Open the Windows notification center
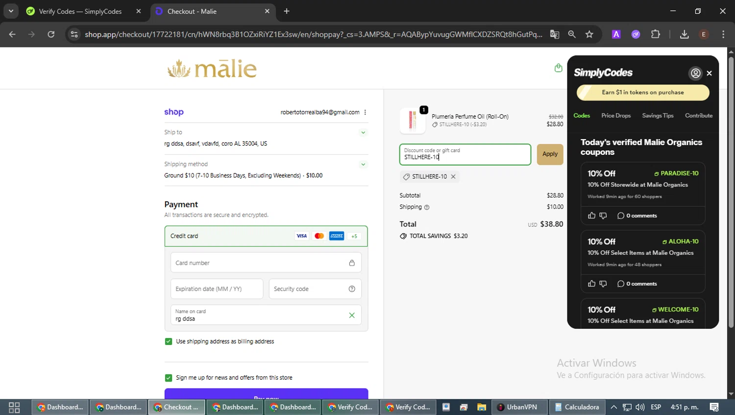 pyautogui.click(x=714, y=407)
